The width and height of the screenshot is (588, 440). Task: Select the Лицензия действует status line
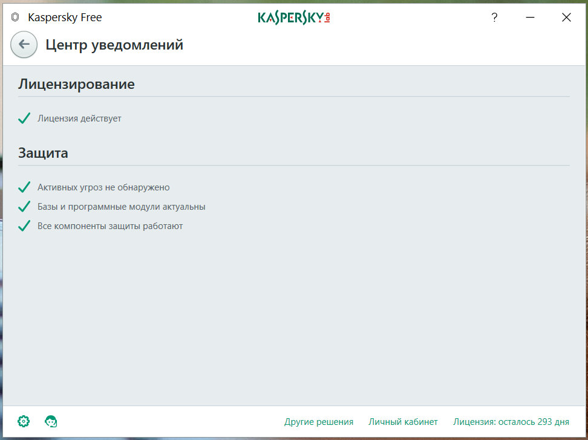79,118
